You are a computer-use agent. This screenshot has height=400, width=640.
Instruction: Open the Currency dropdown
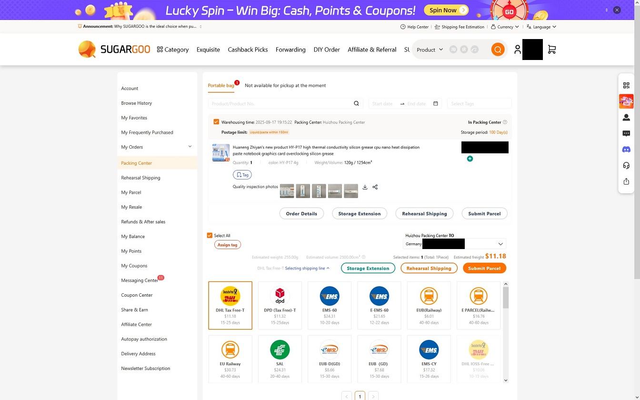(x=505, y=27)
